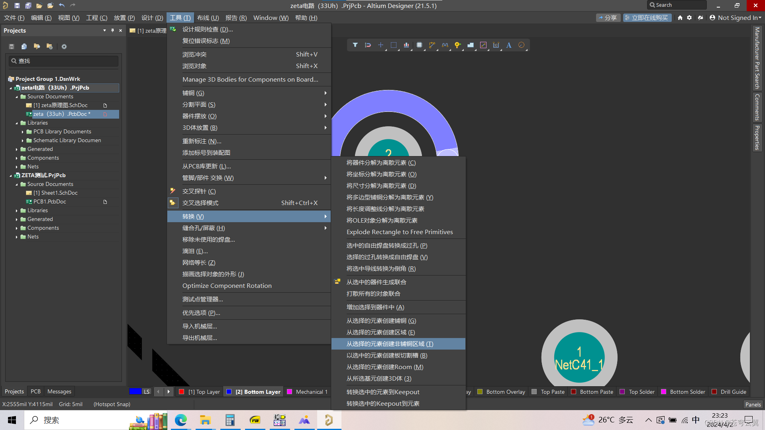Switch to the Mechanical 1 layer tab
765x430 pixels.
[x=312, y=391]
